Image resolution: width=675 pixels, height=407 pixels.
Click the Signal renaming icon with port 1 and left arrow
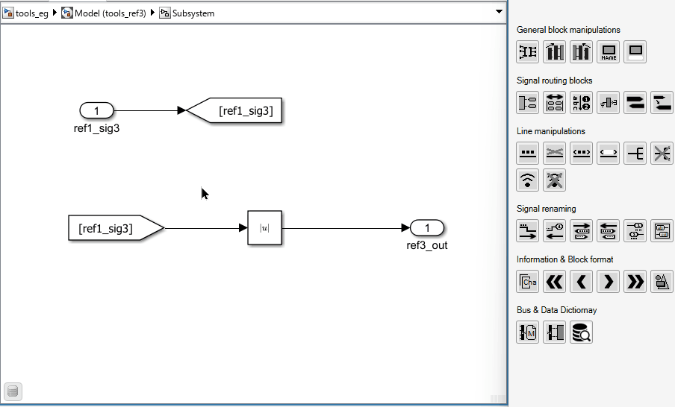555,231
